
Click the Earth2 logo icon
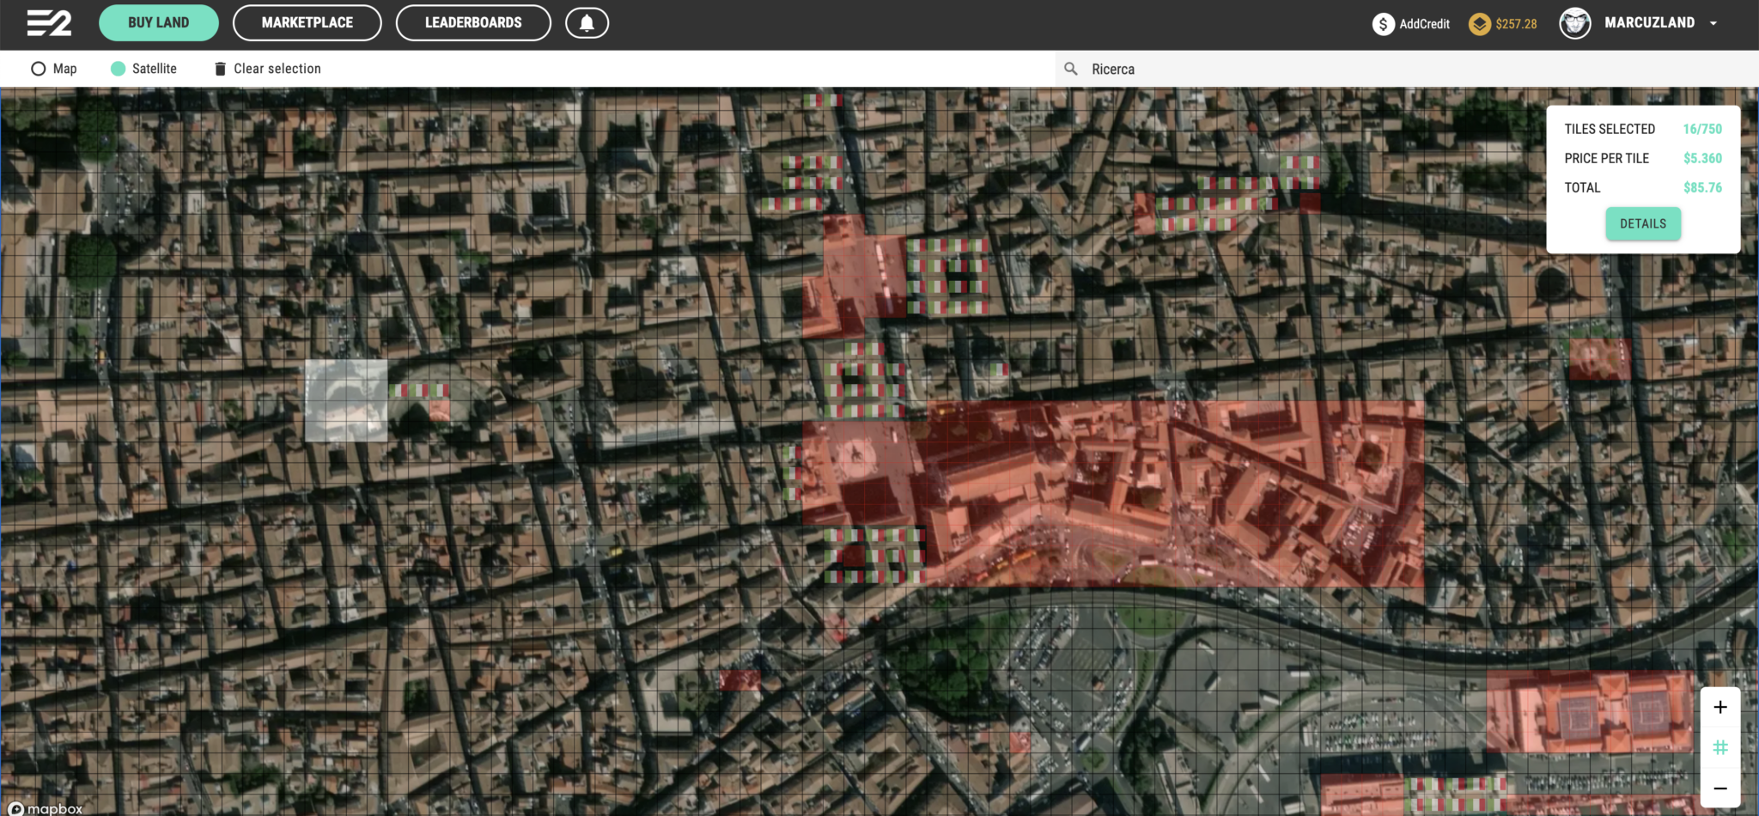pyautogui.click(x=49, y=23)
